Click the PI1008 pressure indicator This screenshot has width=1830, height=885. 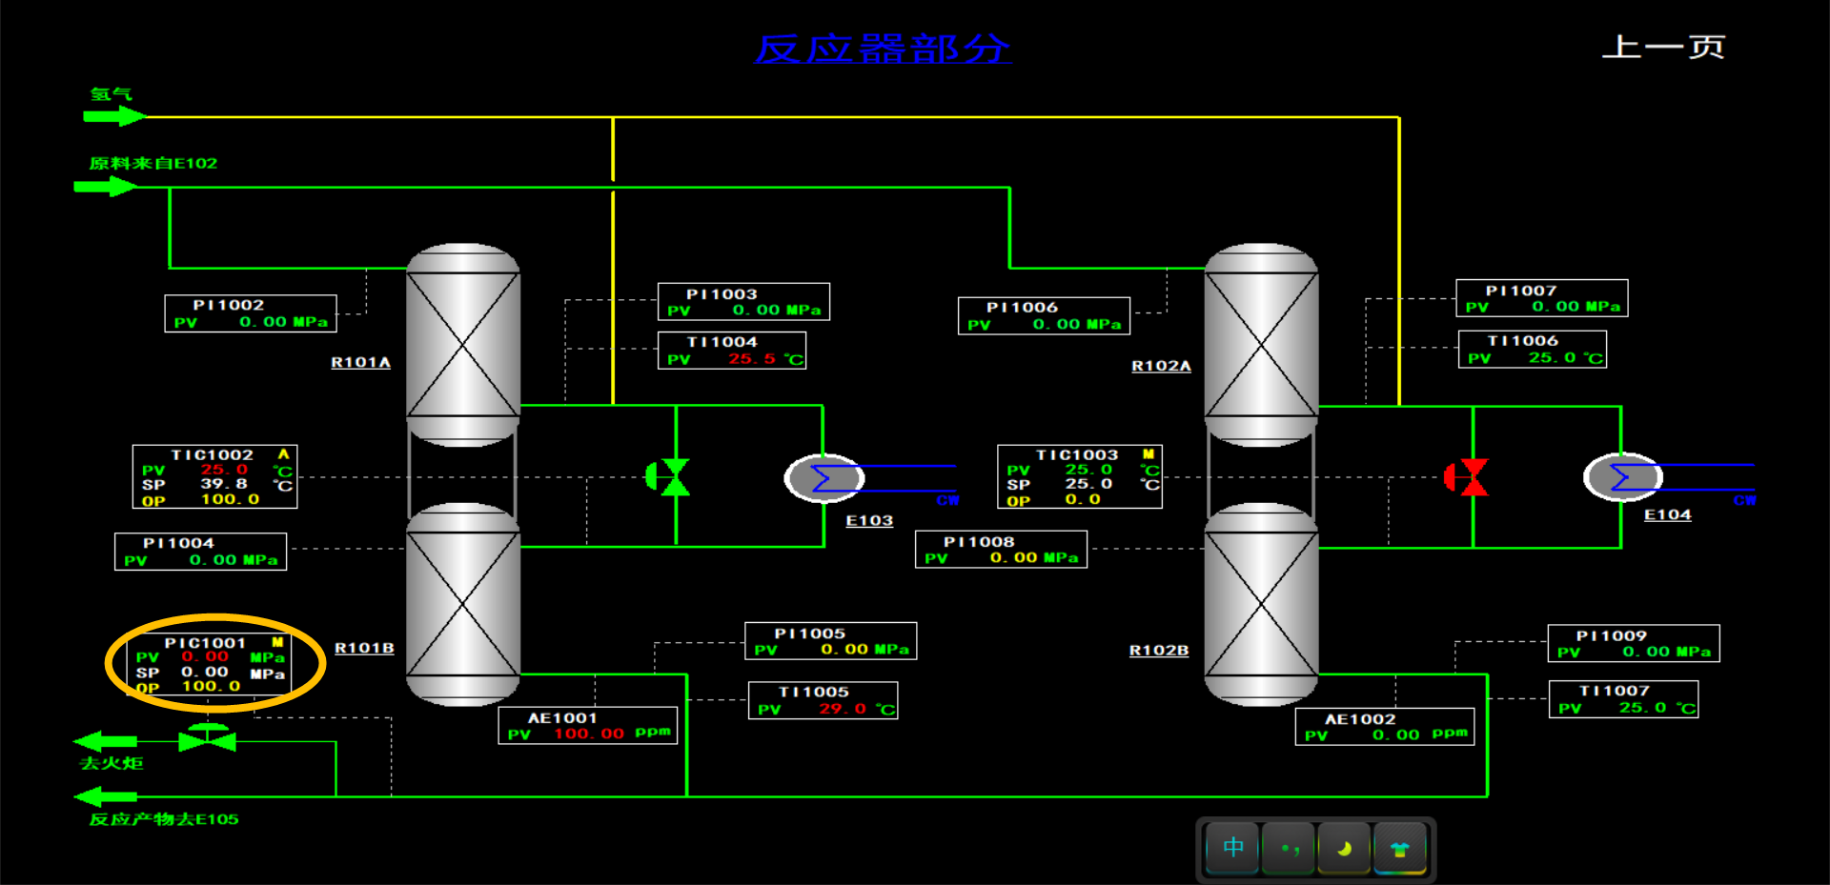1001,550
